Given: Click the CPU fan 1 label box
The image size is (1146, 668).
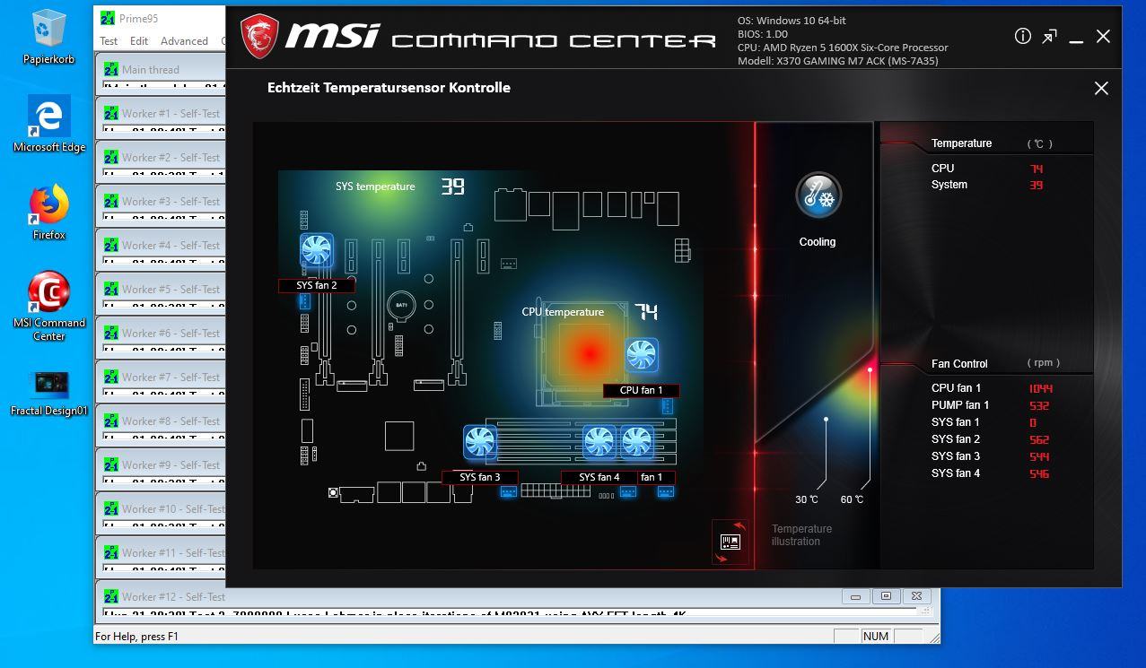Looking at the screenshot, I should click(641, 390).
